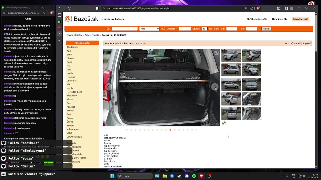Click translate icon in Bazoš address bar
This screenshot has width=321, height=180.
[246, 8]
